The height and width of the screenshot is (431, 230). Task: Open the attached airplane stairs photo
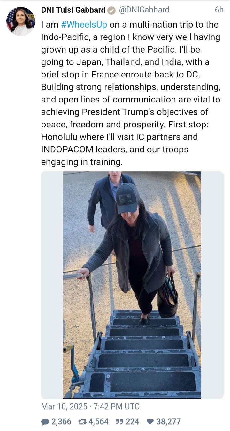click(x=132, y=285)
